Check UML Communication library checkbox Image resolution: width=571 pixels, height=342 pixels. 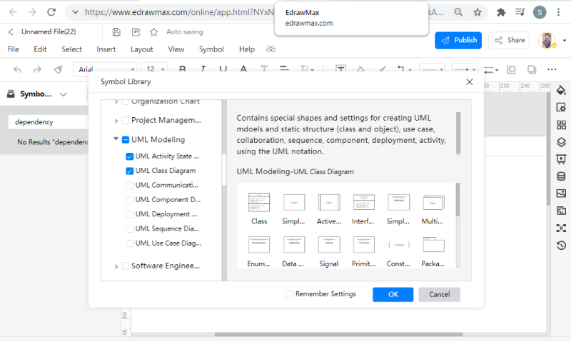coord(129,186)
